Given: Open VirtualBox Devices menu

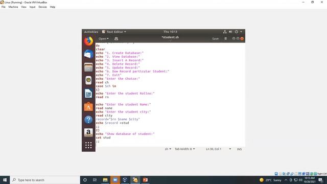Looking at the screenshot, I should tap(42, 7).
